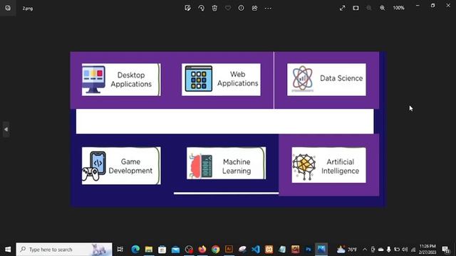The width and height of the screenshot is (456, 256).
Task: Focus the taskbar search box
Action: (x=64, y=250)
